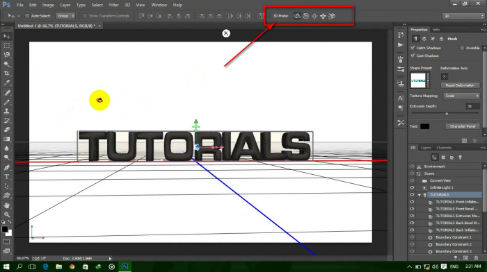Toggle the Auto-Select checkbox
Image resolution: width=487 pixels, height=272 pixels.
(27, 16)
